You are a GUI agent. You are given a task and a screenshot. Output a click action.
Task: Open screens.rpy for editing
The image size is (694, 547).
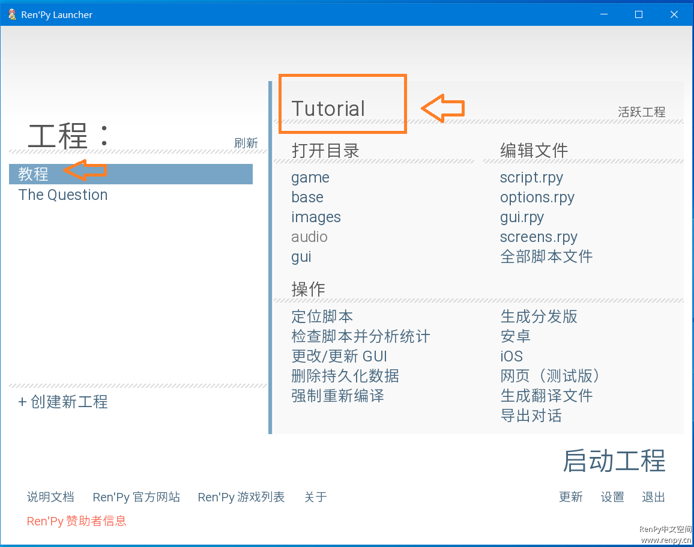(539, 237)
